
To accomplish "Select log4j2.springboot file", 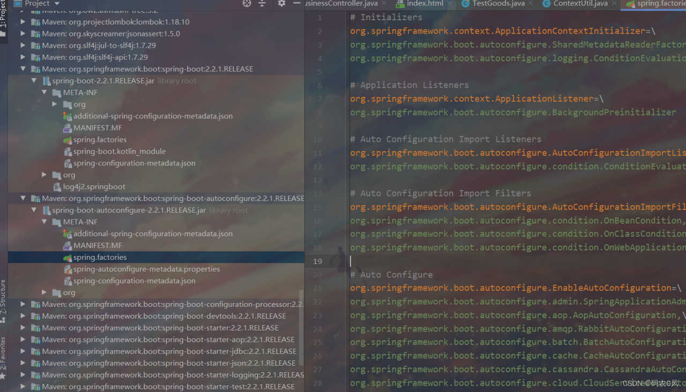I will [94, 187].
